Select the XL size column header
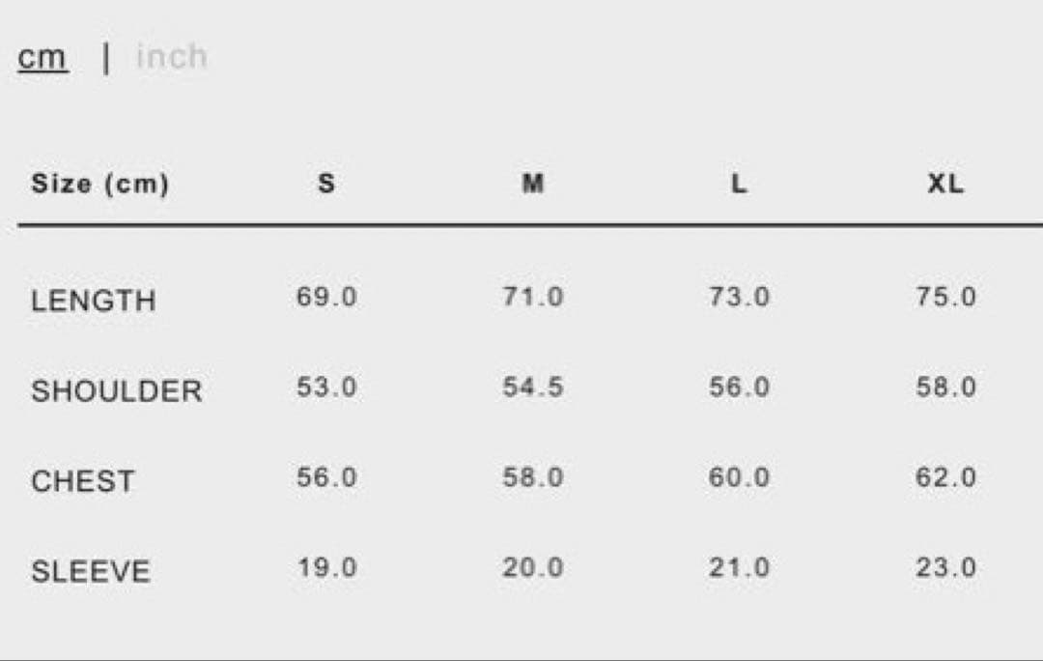 coord(945,184)
